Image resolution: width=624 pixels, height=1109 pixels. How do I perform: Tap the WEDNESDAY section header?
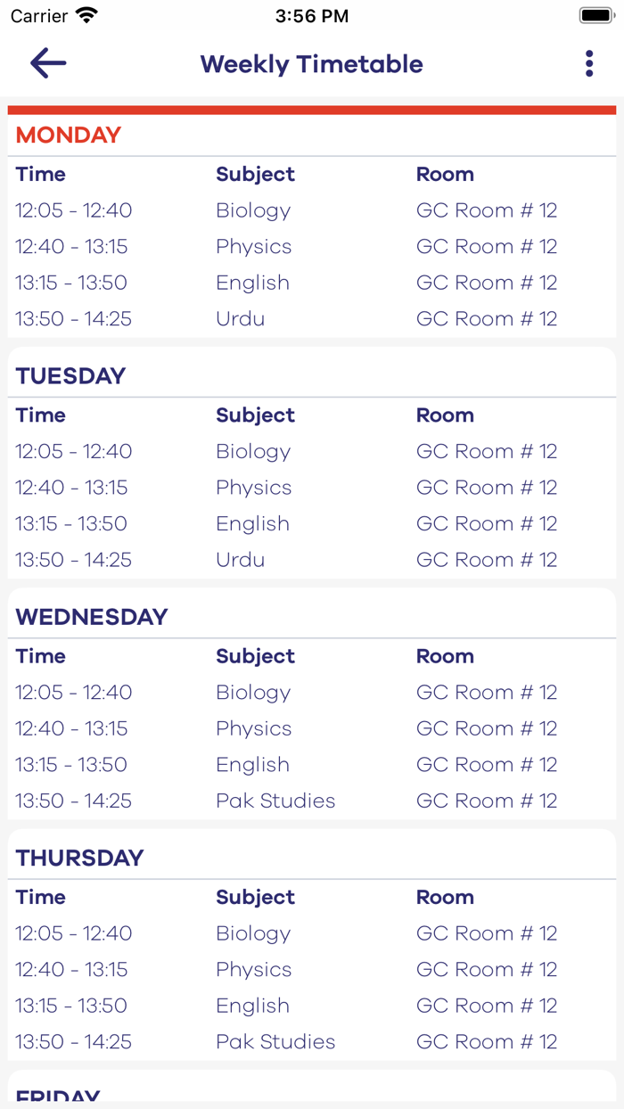click(x=92, y=617)
